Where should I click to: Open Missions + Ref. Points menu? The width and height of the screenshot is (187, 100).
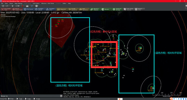tap(48, 4)
